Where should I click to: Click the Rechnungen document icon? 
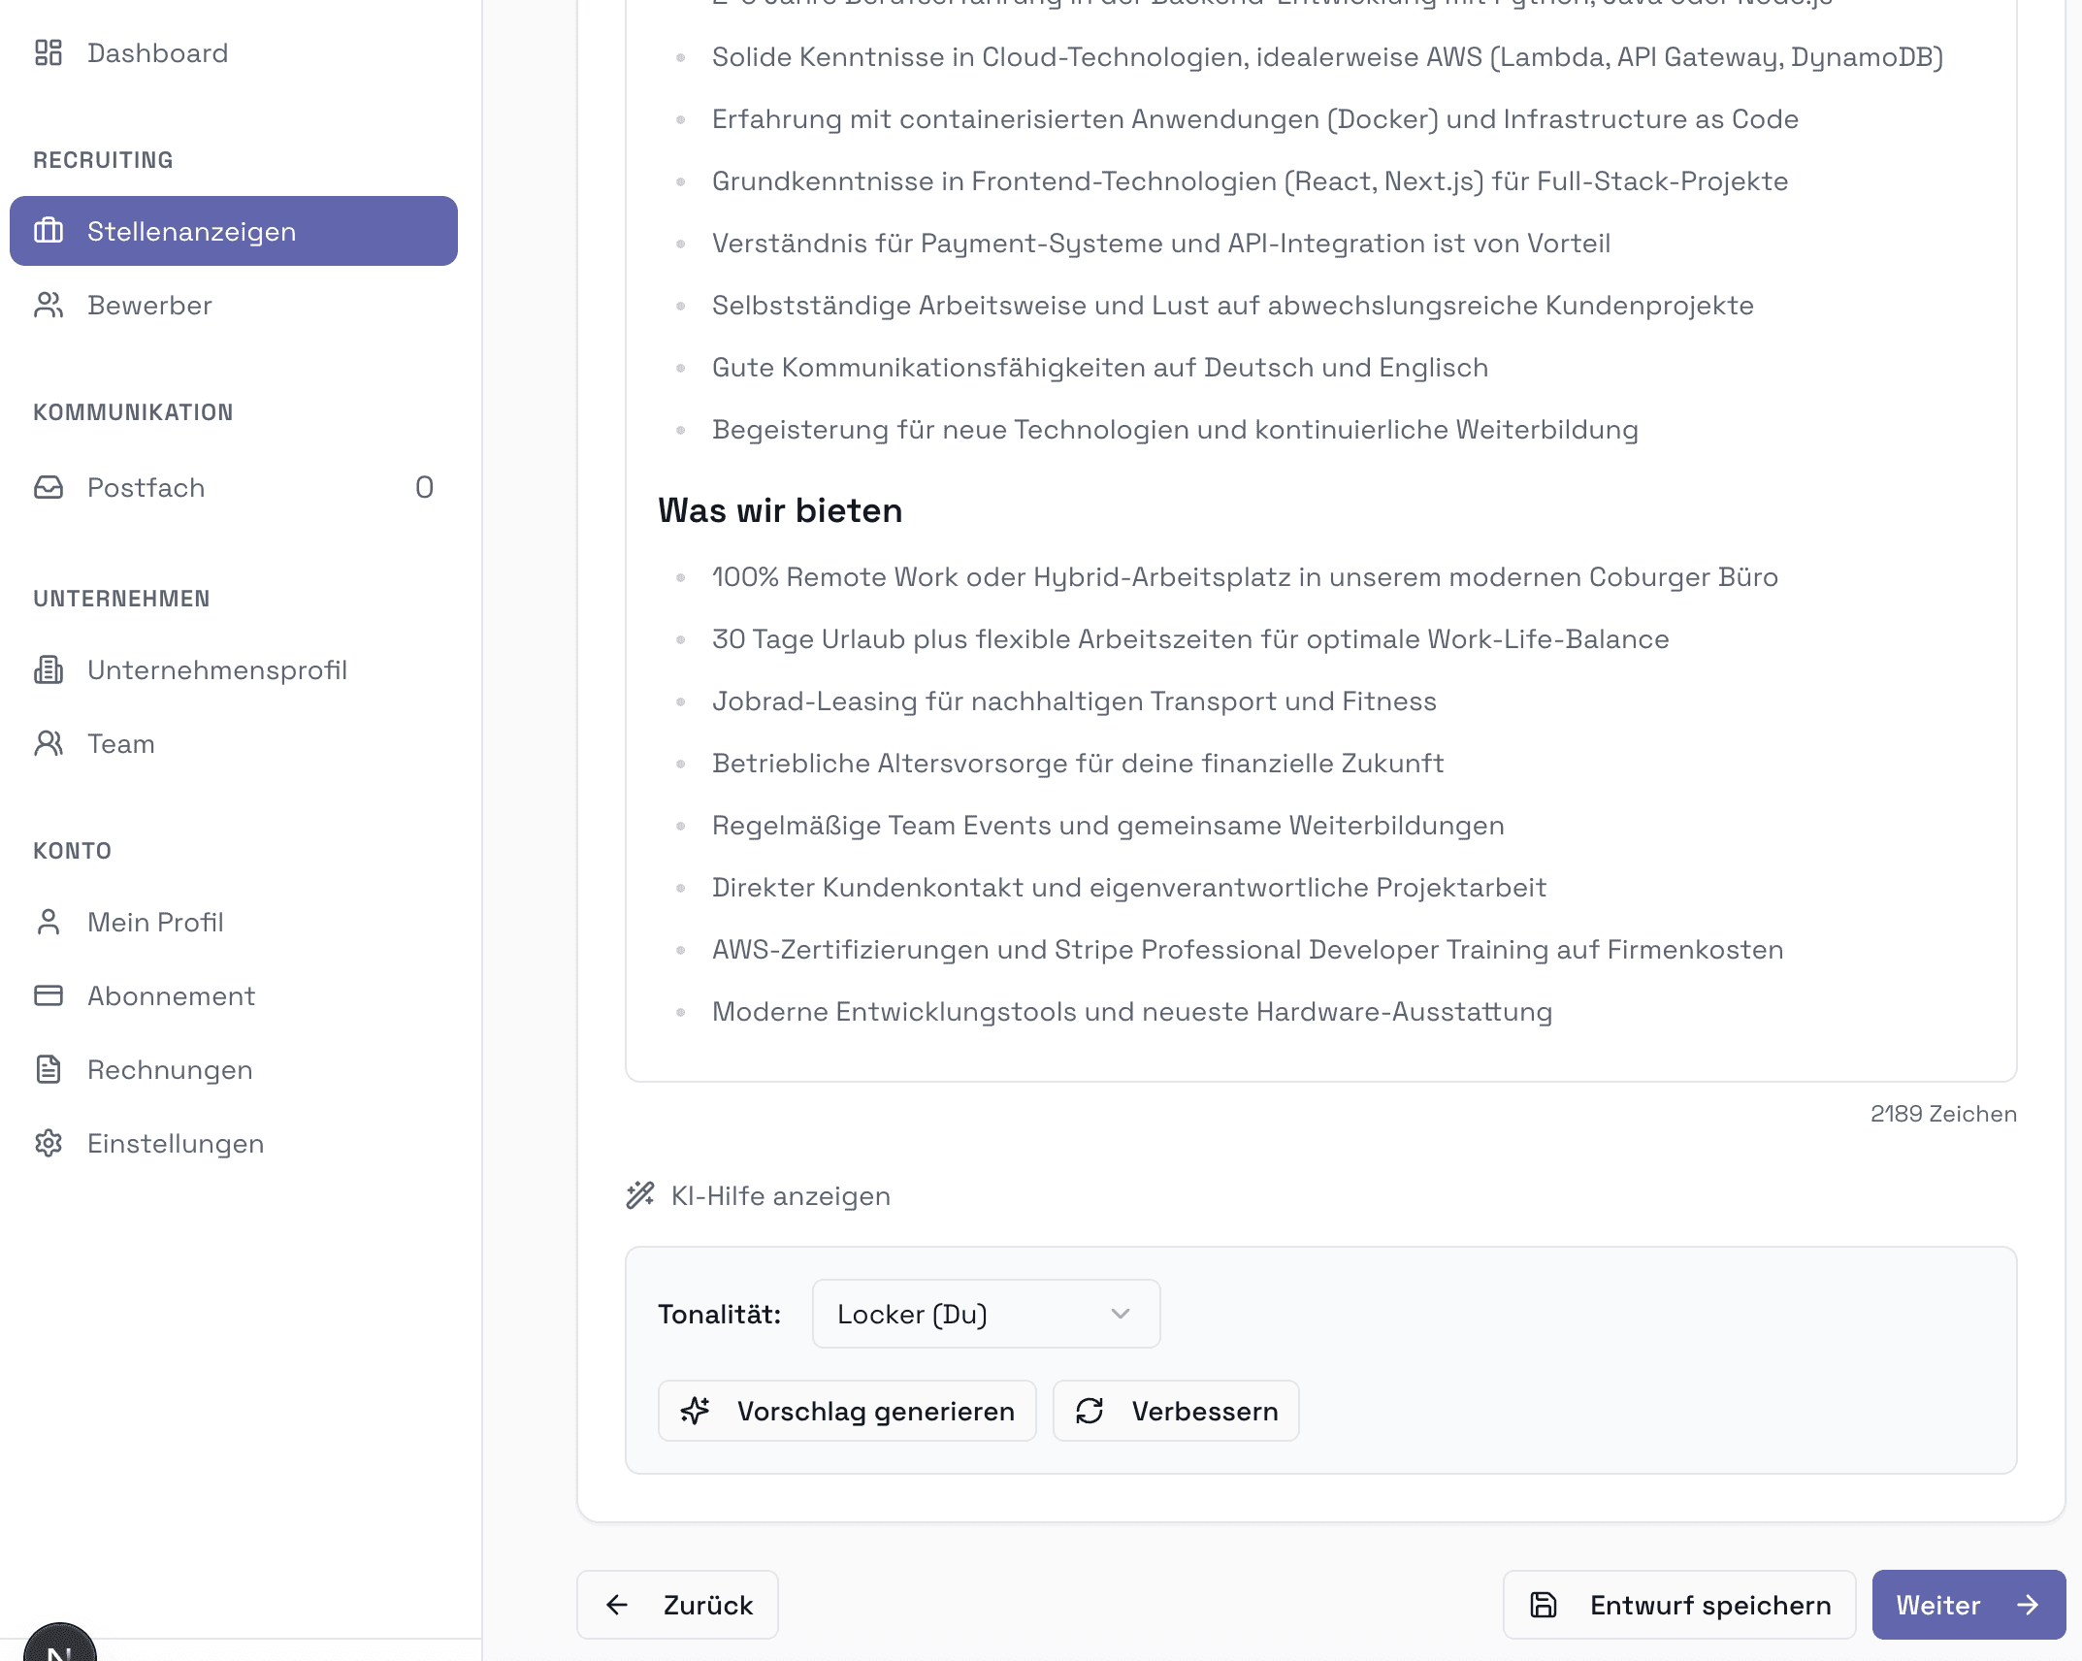click(49, 1069)
